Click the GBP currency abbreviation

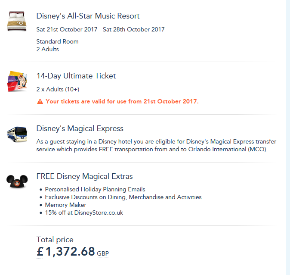103,253
